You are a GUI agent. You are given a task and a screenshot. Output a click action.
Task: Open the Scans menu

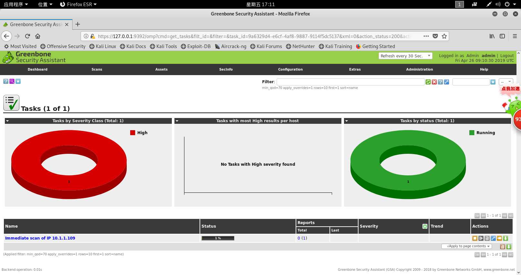tap(97, 69)
